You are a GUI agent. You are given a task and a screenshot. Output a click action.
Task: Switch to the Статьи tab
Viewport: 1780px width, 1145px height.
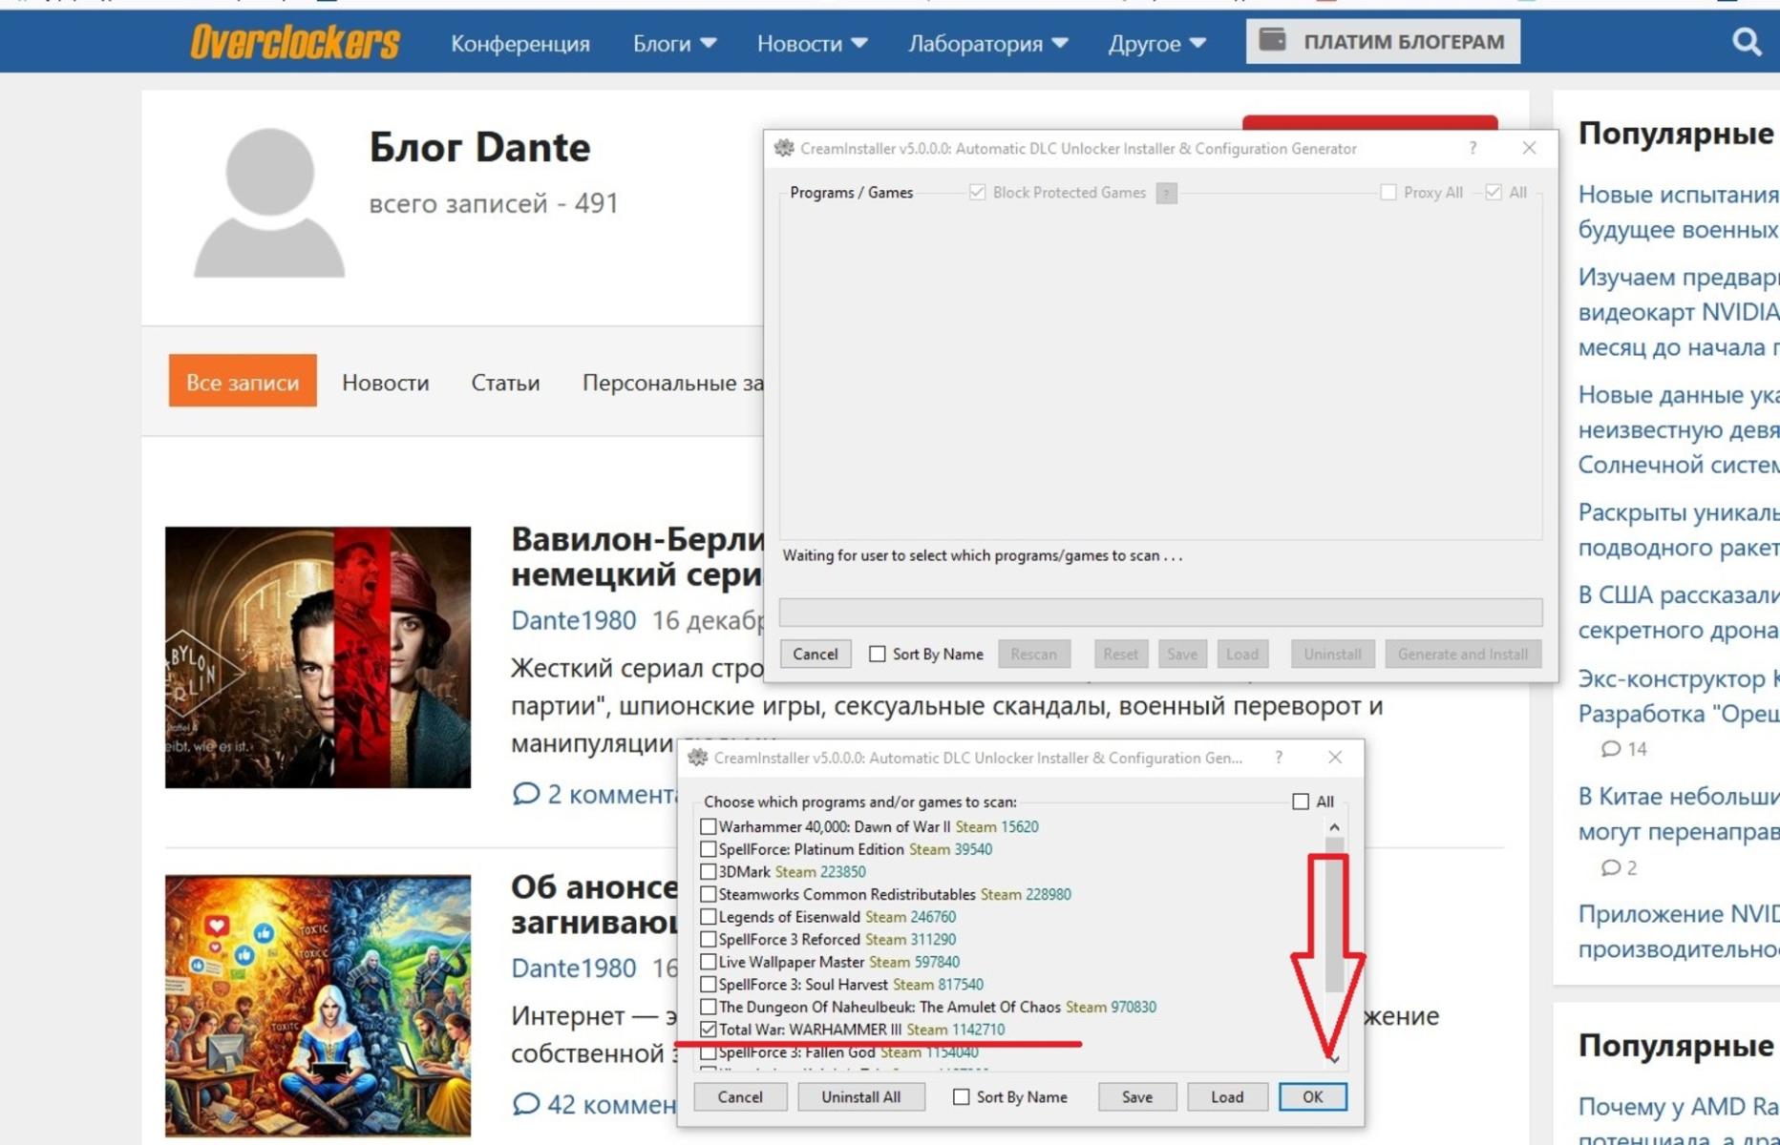[505, 383]
